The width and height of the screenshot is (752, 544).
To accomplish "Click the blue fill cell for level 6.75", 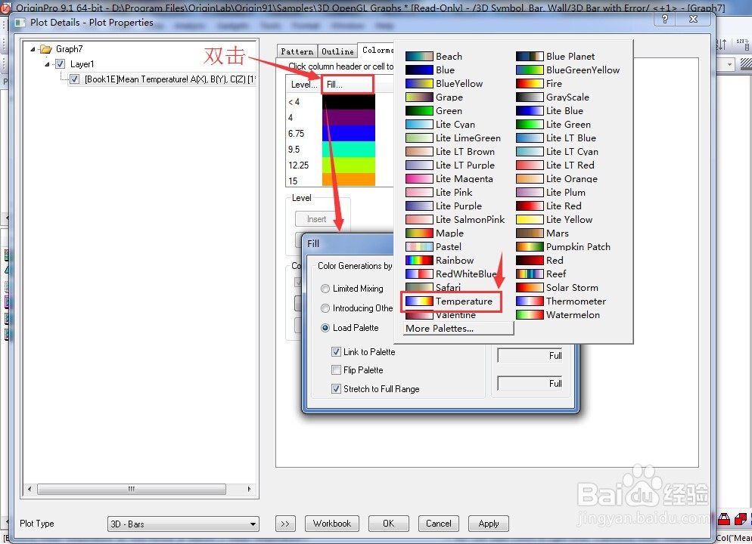I will click(x=349, y=133).
